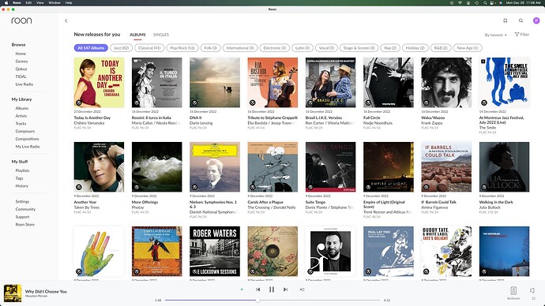Open Qobuz in sidebar
545x306 pixels.
coord(21,69)
